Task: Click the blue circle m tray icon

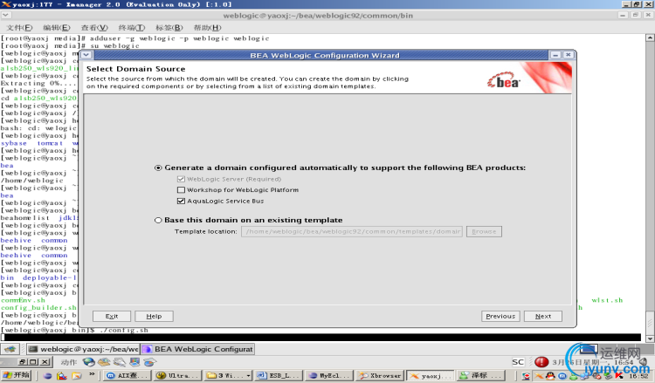Action: [x=562, y=376]
